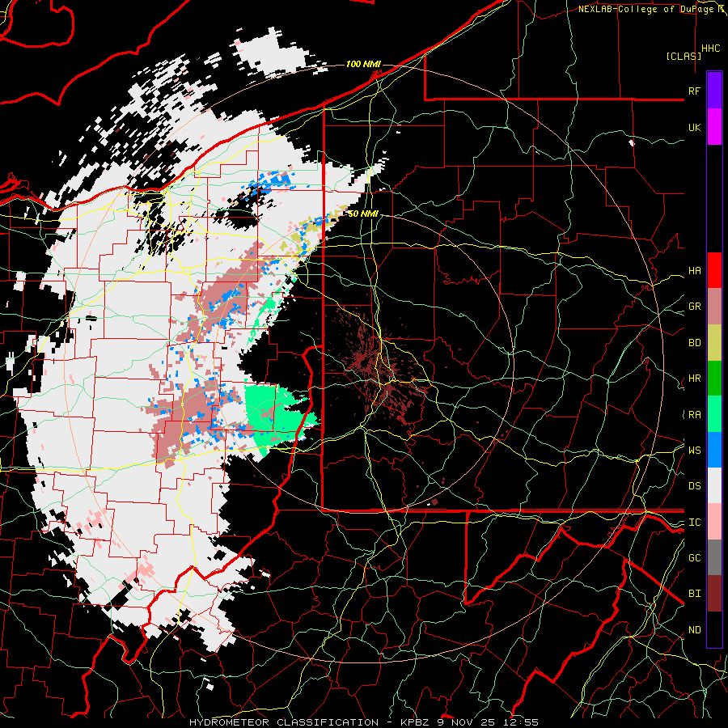The image size is (728, 728).
Task: Select the GR graupel legend swatch
Action: [714, 306]
